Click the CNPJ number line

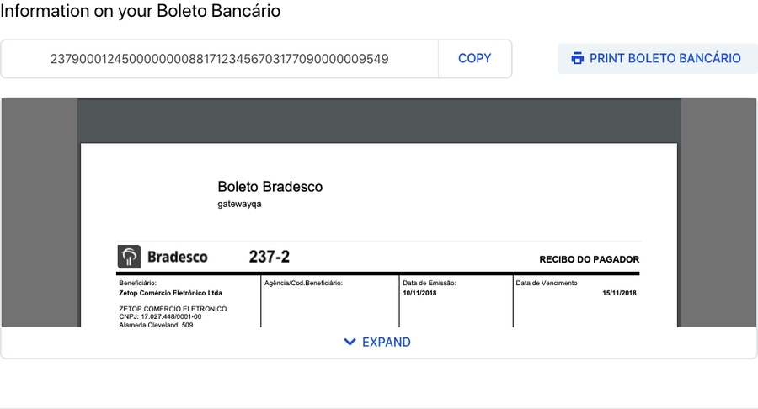(160, 316)
